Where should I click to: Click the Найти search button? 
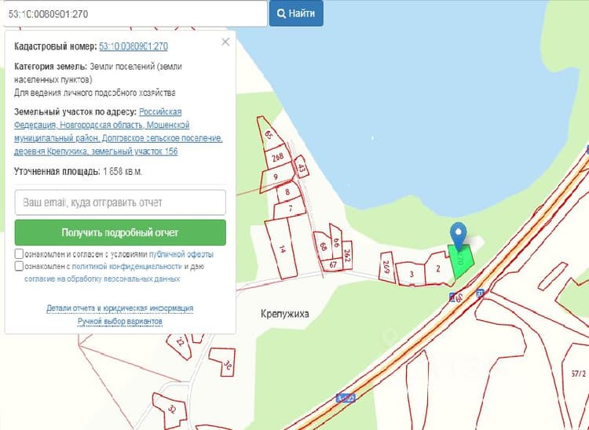click(x=296, y=13)
